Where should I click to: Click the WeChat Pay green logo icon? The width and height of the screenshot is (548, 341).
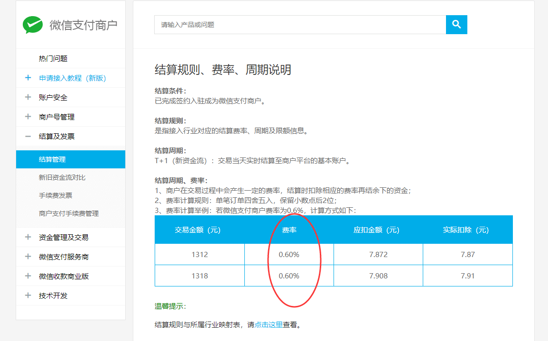pos(33,25)
